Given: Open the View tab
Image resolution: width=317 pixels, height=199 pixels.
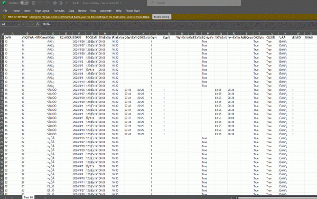Looking at the screenshot, I should (93, 11).
